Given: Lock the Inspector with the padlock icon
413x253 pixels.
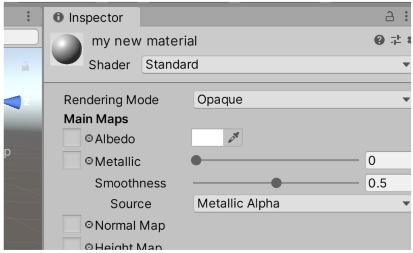Looking at the screenshot, I should (x=390, y=16).
